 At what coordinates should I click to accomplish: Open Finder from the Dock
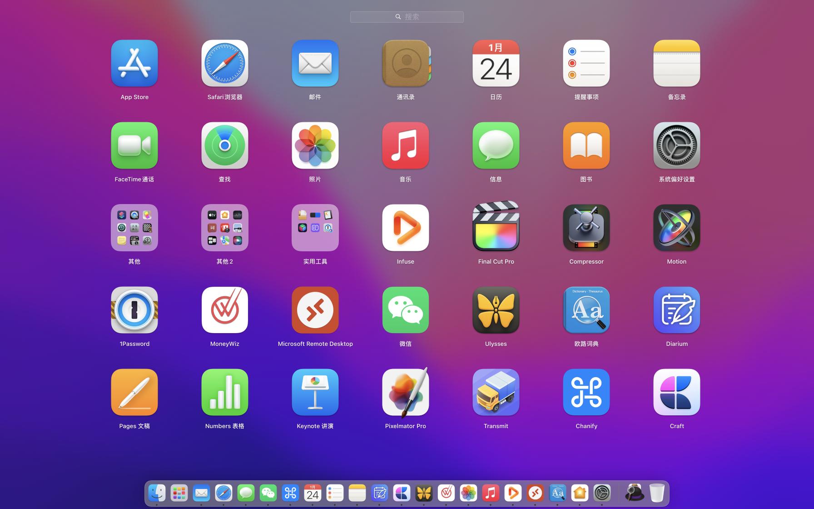click(157, 493)
